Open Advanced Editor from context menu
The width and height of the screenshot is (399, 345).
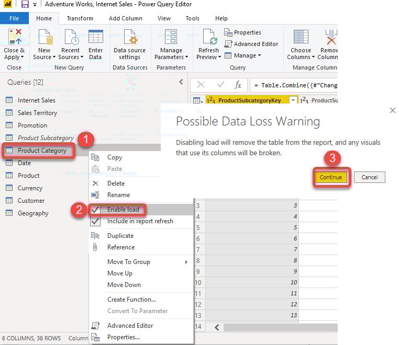click(130, 326)
